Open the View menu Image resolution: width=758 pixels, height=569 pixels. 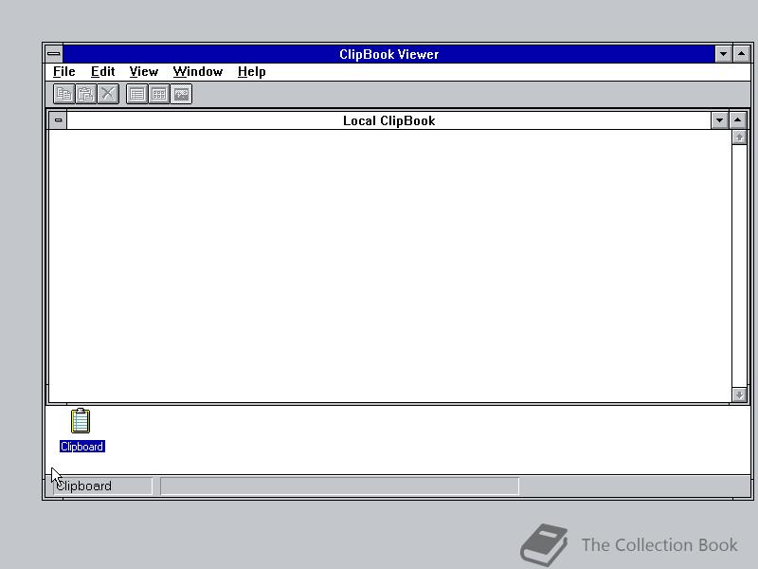pyautogui.click(x=144, y=72)
